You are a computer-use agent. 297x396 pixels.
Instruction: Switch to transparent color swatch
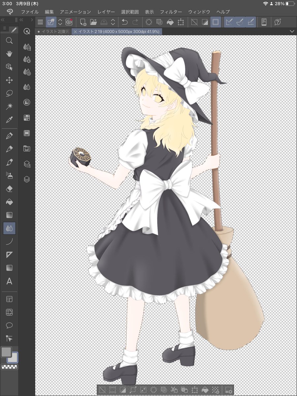tap(9, 367)
